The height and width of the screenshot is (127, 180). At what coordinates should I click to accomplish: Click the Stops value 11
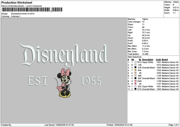pos(143,25)
